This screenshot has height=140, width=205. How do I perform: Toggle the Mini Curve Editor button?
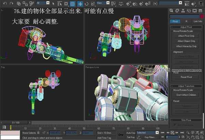point(4,127)
